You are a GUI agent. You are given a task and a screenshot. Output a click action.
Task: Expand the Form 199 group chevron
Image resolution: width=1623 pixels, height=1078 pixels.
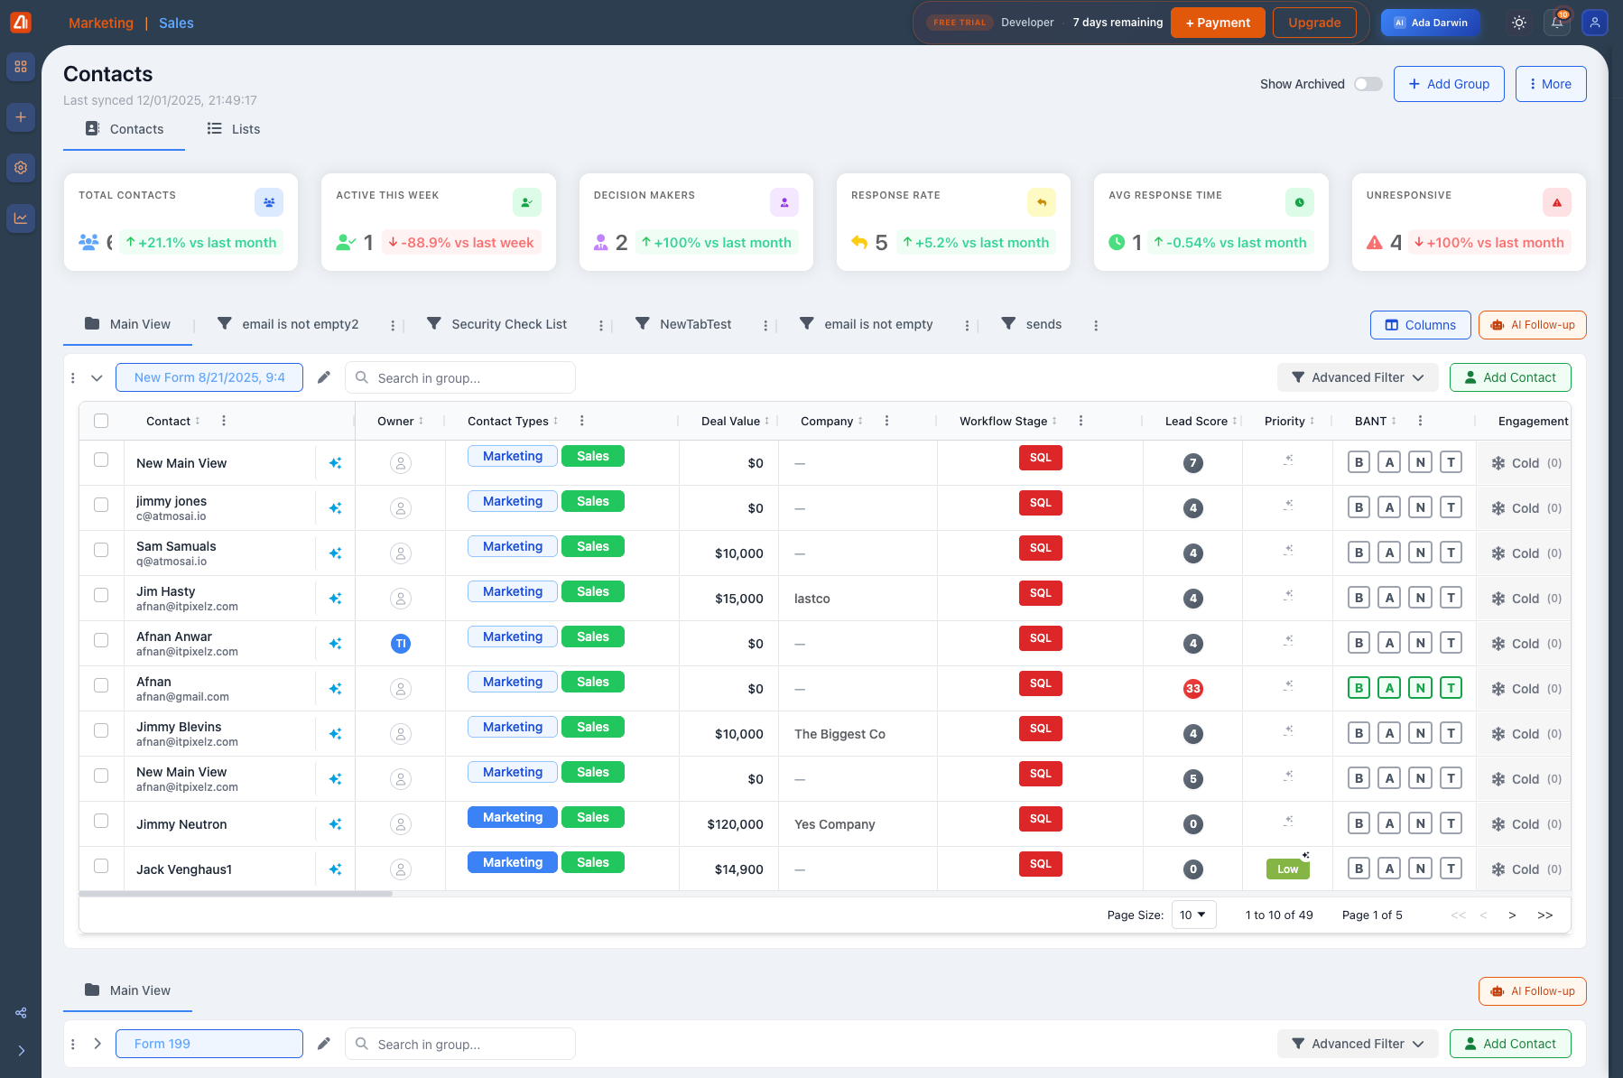pyautogui.click(x=97, y=1044)
